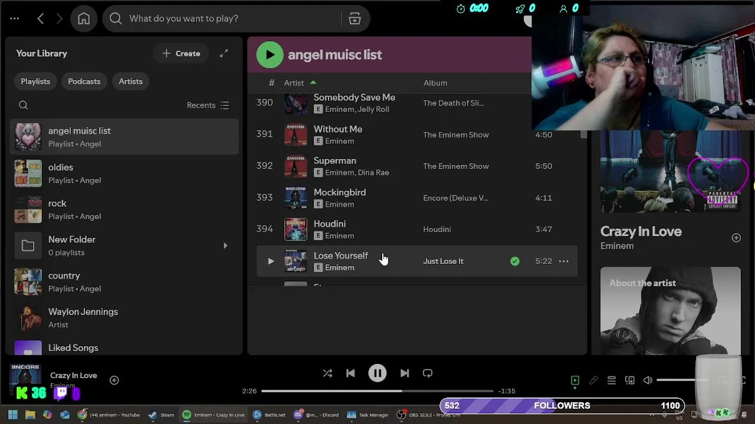The height and width of the screenshot is (424, 755).
Task: Go back with the left arrow
Action: point(41,18)
